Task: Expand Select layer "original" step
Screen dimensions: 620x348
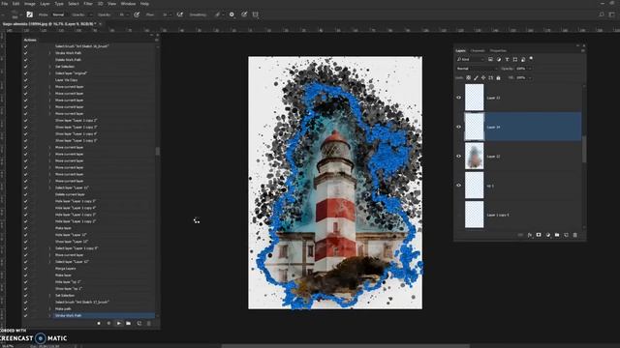Action: point(49,73)
